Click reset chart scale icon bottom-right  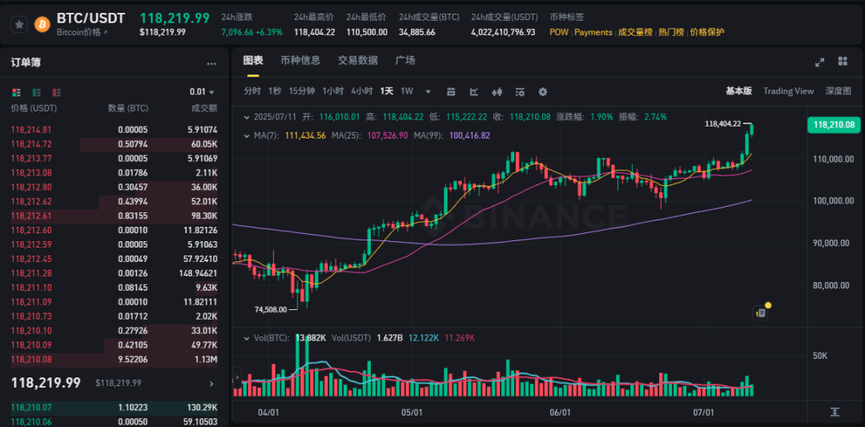point(835,412)
